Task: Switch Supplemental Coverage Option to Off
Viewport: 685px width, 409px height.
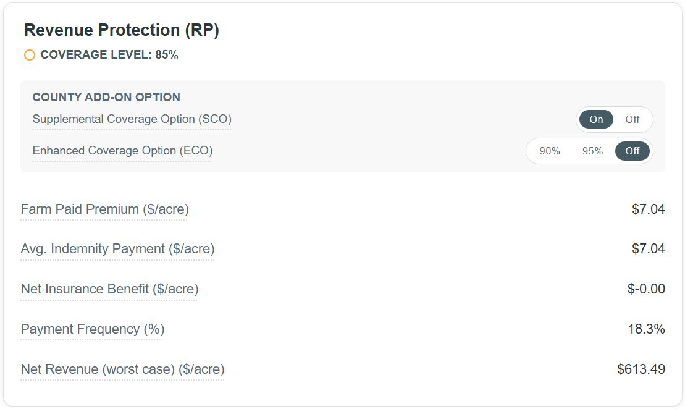Action: 632,119
